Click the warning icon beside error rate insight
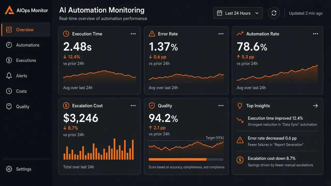Image resolution: width=331 pixels, height=186 pixels. click(240, 140)
